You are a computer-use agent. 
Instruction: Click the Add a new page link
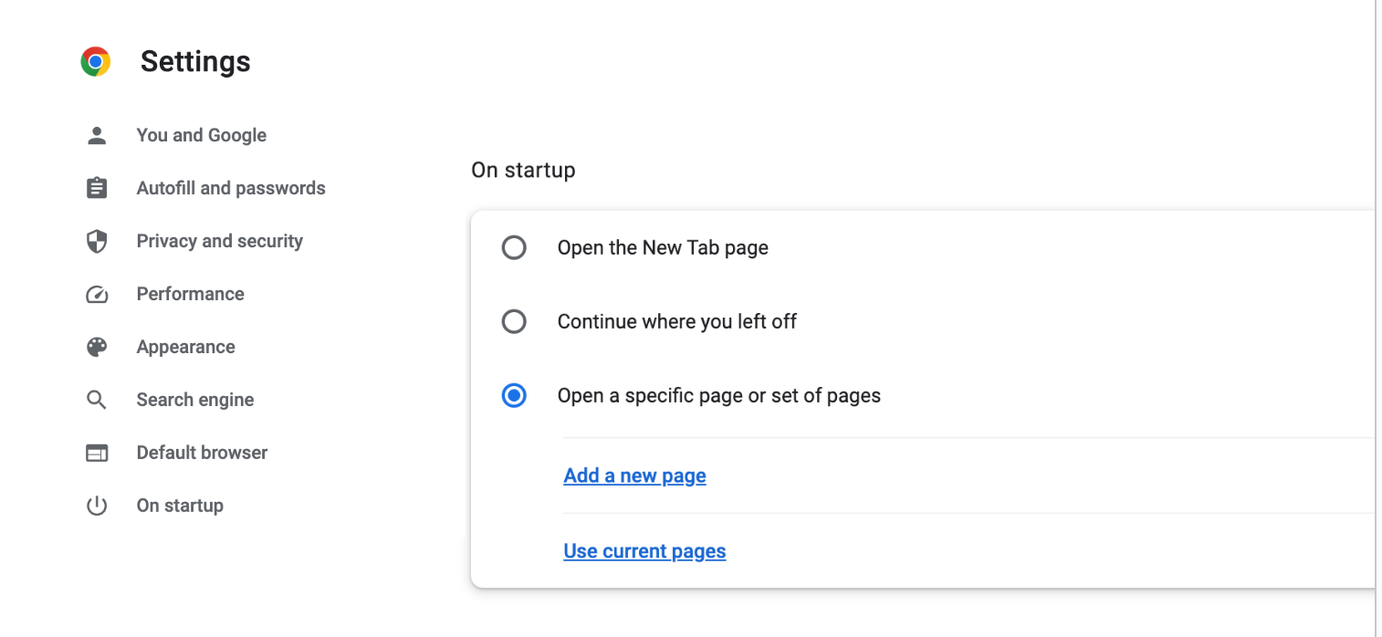coord(635,475)
